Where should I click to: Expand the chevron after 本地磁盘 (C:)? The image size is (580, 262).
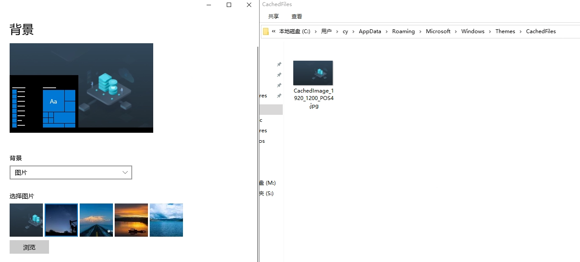pos(316,31)
